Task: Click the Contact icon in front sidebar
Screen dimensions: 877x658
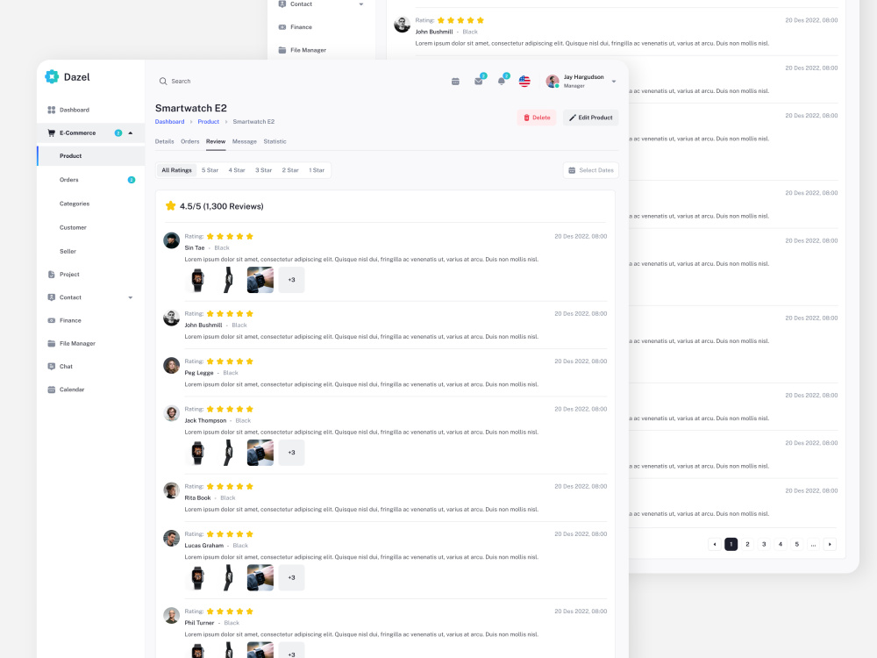Action: coord(52,297)
